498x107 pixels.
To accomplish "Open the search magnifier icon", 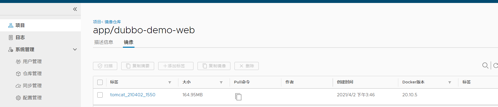I will click(x=485, y=65).
